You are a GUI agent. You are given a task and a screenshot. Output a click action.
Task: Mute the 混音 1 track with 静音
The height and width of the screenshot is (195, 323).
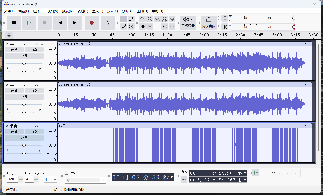[14, 131]
